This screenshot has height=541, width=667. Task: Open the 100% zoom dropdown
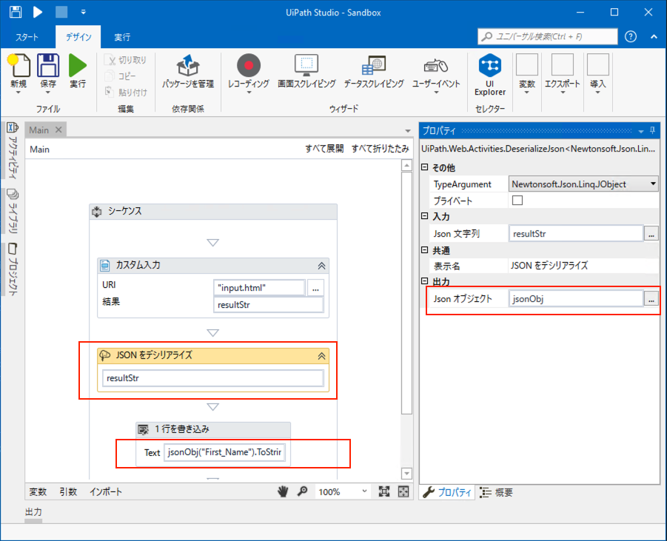(343, 492)
